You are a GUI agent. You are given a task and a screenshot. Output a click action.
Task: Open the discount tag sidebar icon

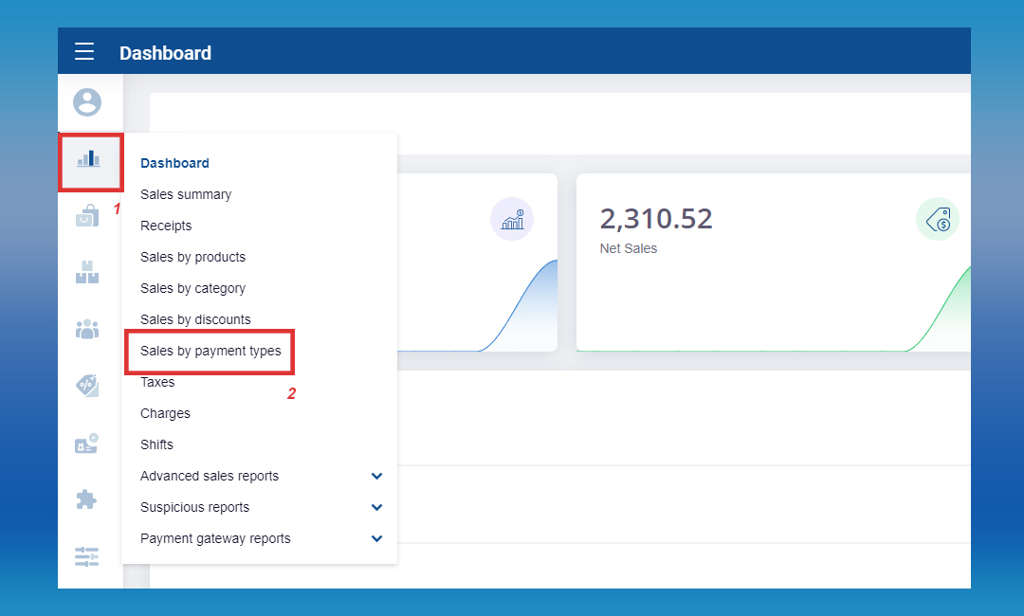87,386
